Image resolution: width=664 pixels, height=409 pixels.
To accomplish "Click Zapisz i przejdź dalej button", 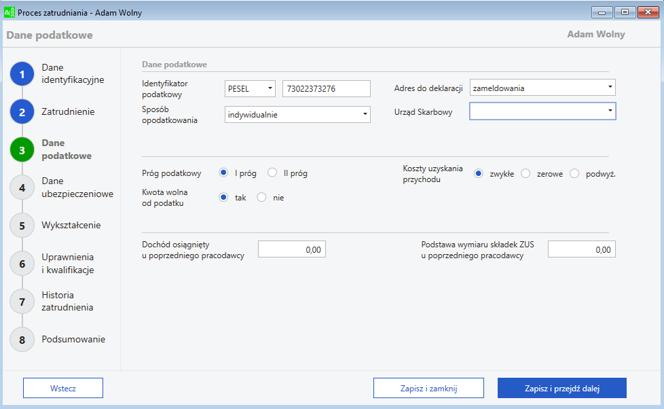I will click(562, 388).
